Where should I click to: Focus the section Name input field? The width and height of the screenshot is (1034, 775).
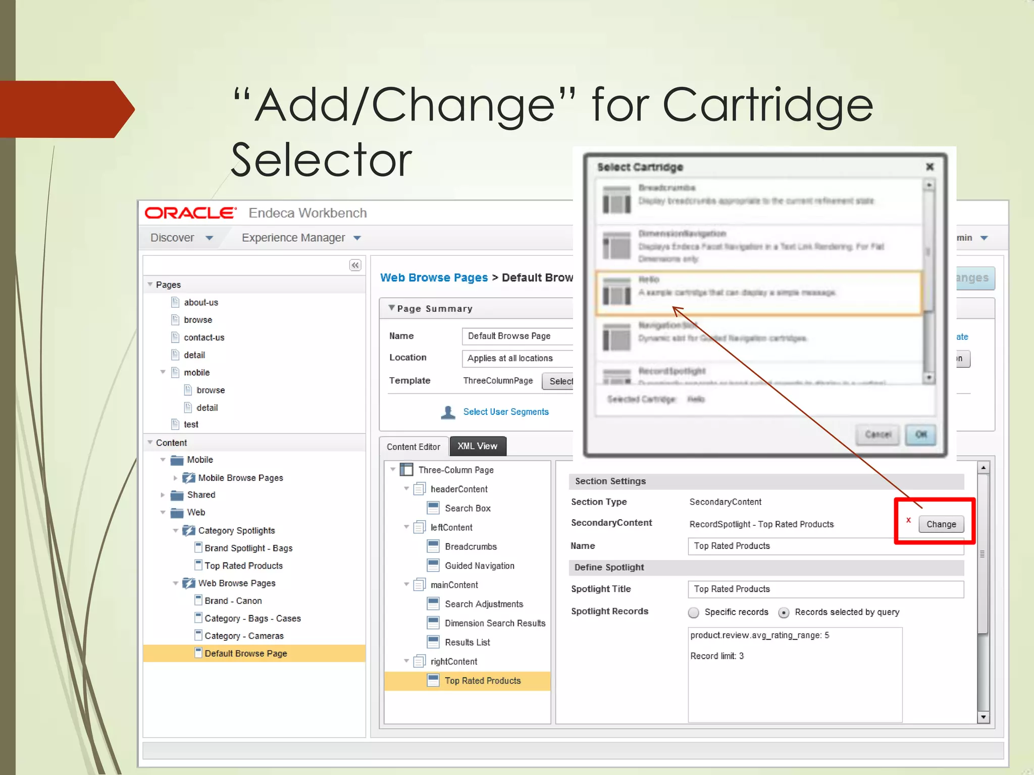pos(825,546)
